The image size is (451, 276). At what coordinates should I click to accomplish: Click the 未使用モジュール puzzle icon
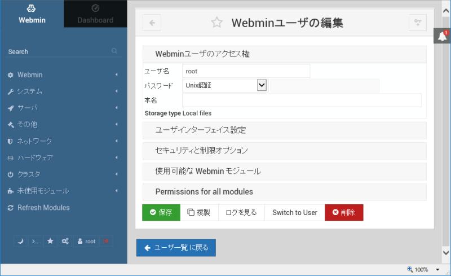[x=10, y=191]
